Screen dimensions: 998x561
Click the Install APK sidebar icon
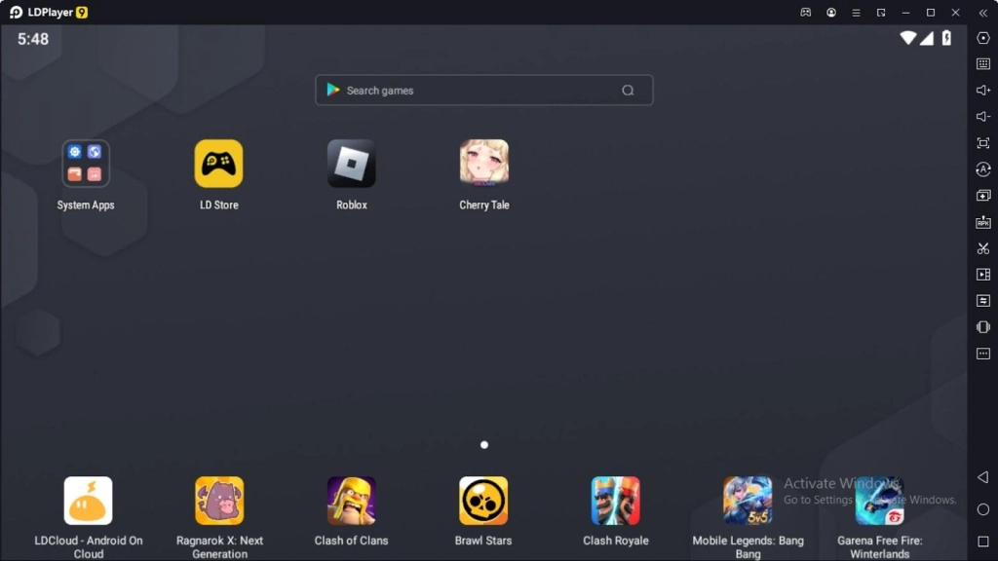tap(982, 222)
